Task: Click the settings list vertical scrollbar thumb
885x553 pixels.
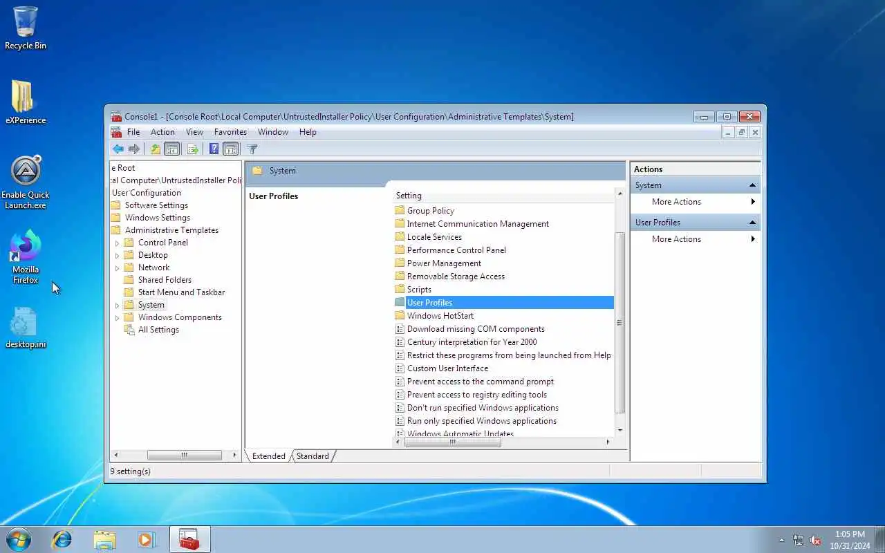Action: tap(619, 323)
